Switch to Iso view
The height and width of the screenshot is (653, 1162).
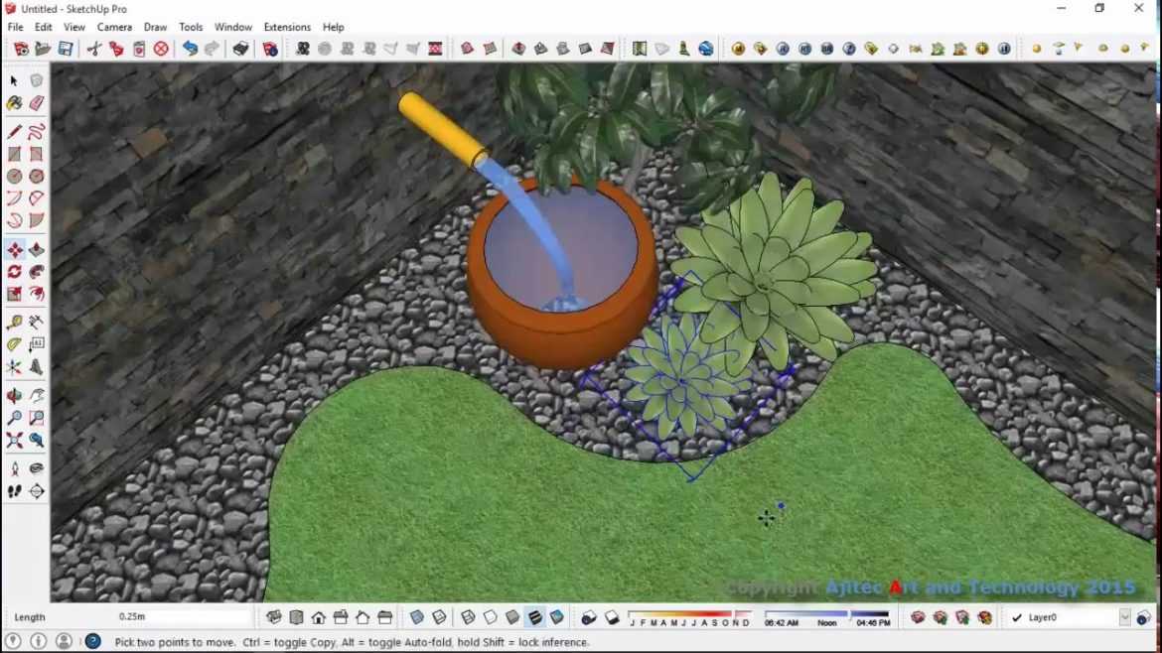tap(274, 616)
